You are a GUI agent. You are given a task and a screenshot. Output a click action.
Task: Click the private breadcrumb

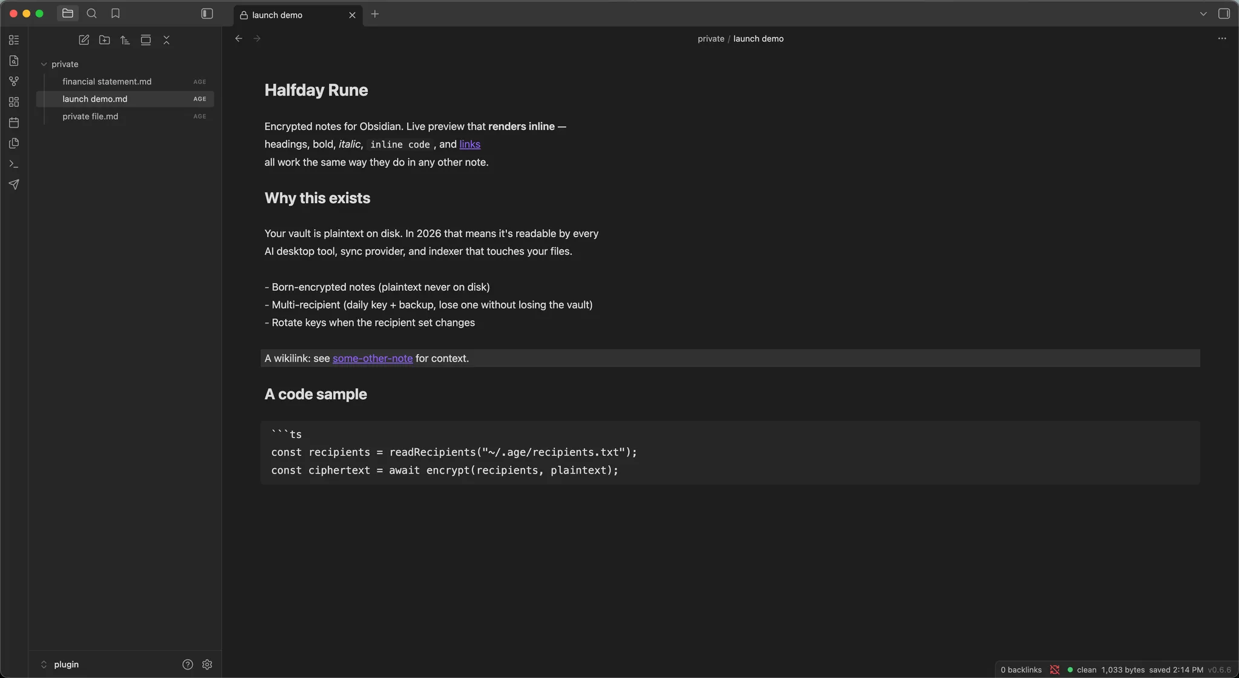tap(711, 39)
